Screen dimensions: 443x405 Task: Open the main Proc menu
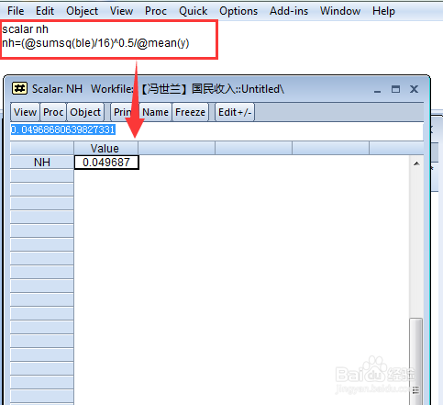[156, 11]
